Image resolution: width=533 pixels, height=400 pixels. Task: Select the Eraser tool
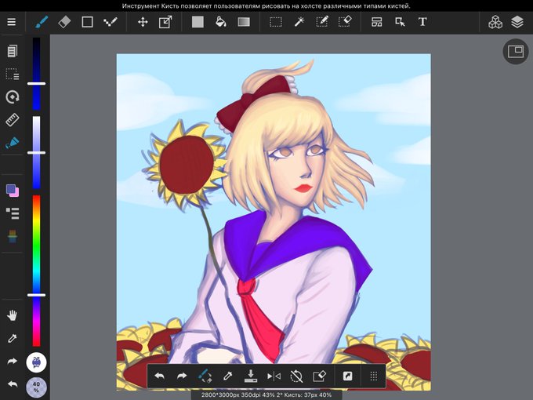click(x=64, y=22)
